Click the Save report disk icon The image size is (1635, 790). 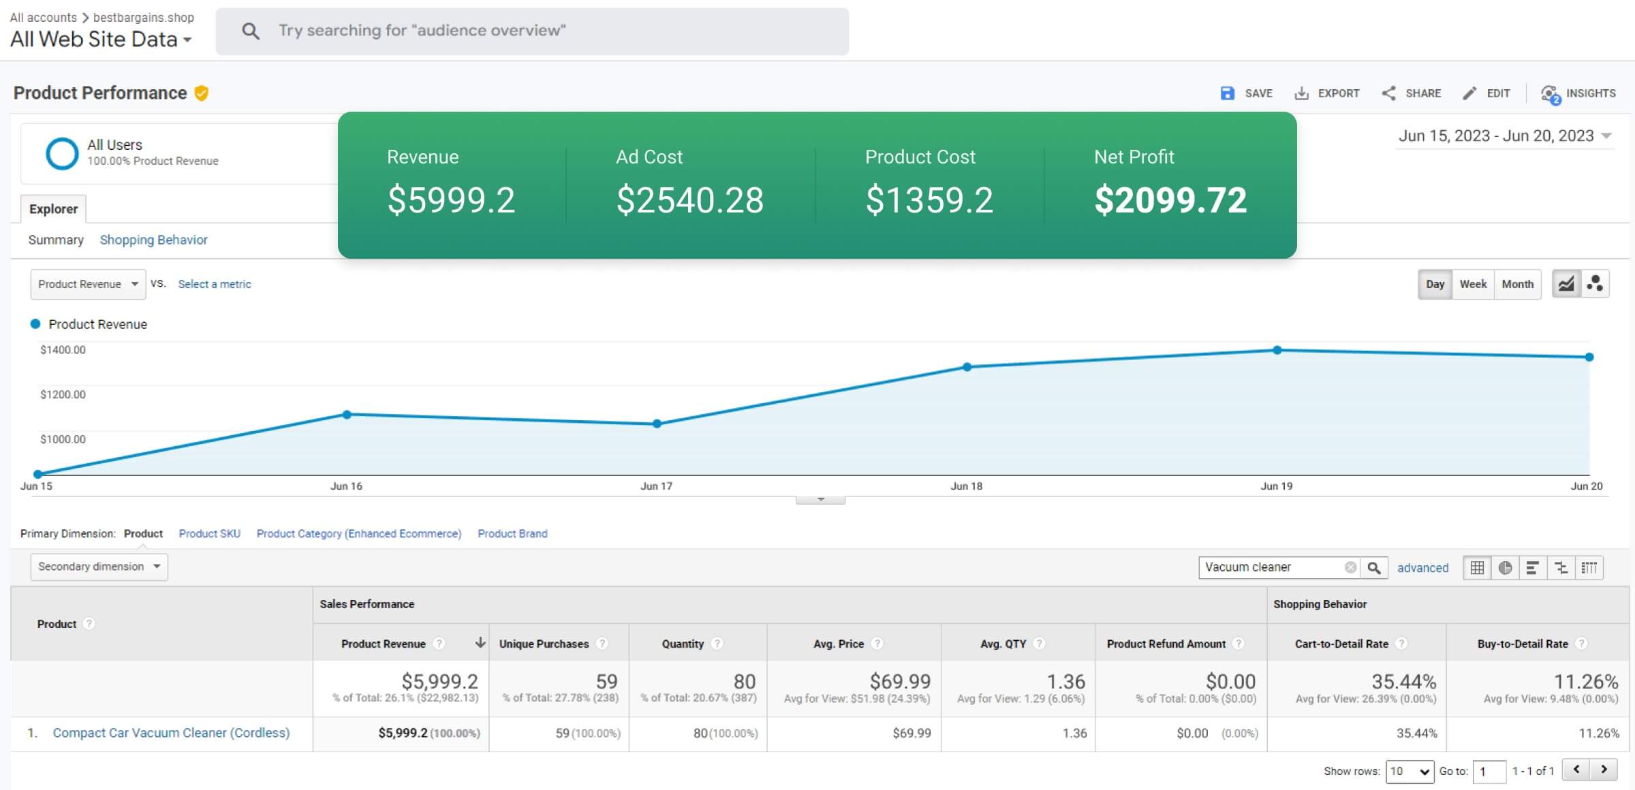1227,94
